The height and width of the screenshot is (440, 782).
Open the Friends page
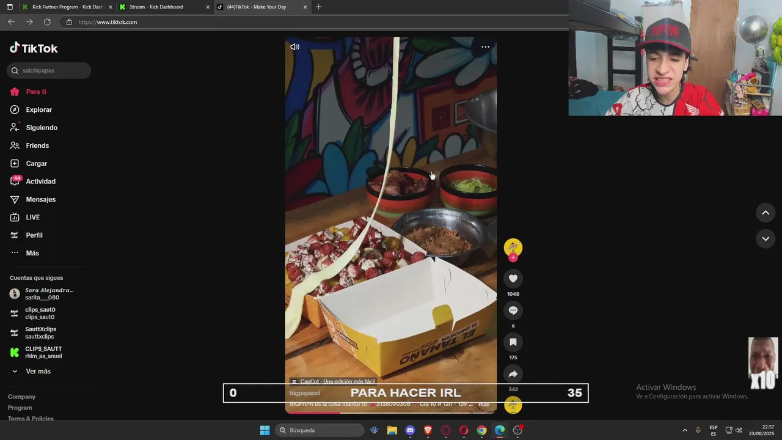(29, 145)
